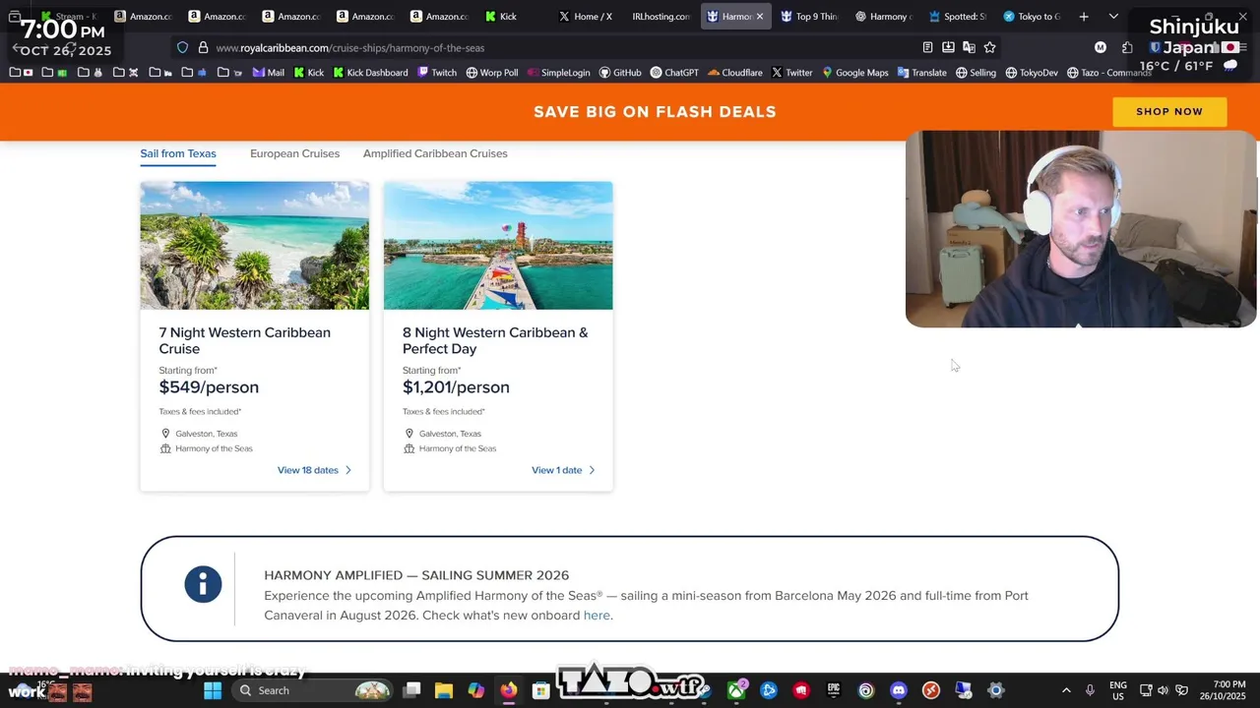Click the $549/person price
Viewport: 1260px width, 708px height.
pos(209,387)
